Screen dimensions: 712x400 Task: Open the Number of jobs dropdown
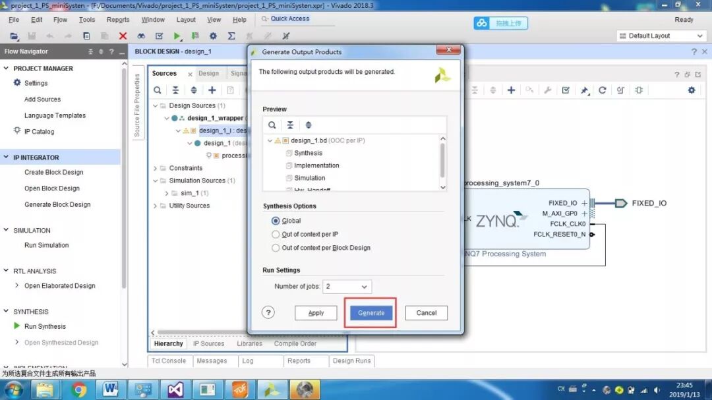(347, 287)
